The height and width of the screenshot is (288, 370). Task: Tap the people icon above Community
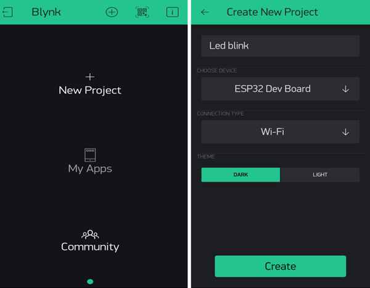(x=90, y=234)
